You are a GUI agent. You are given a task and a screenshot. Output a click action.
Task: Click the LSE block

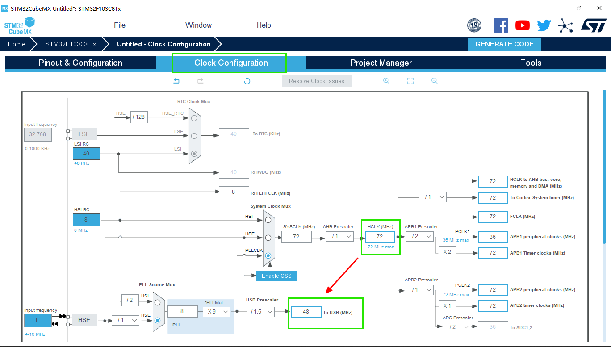[x=84, y=134]
